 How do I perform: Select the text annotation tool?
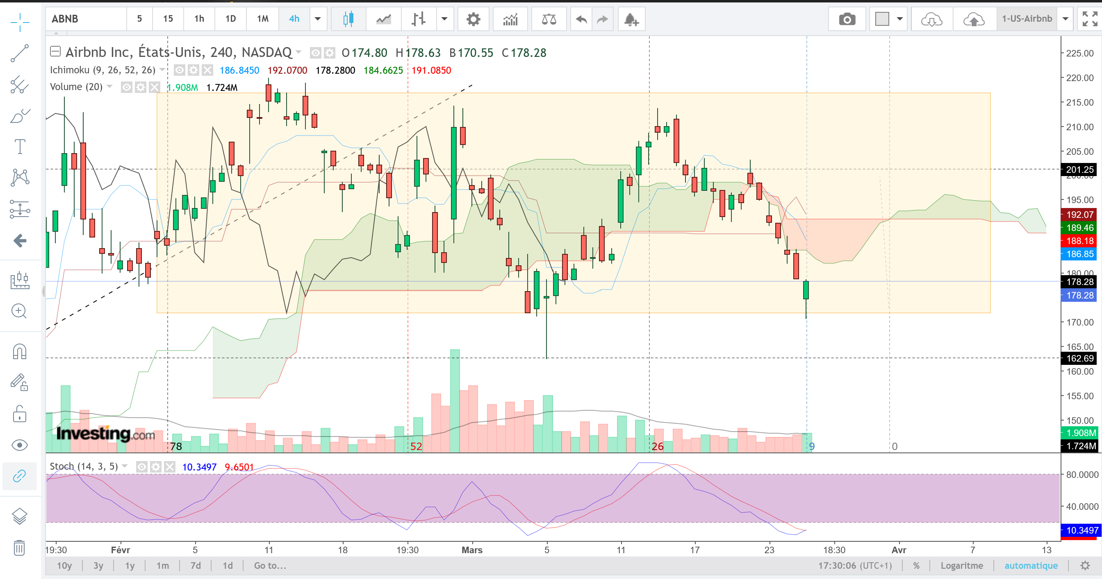(x=20, y=147)
